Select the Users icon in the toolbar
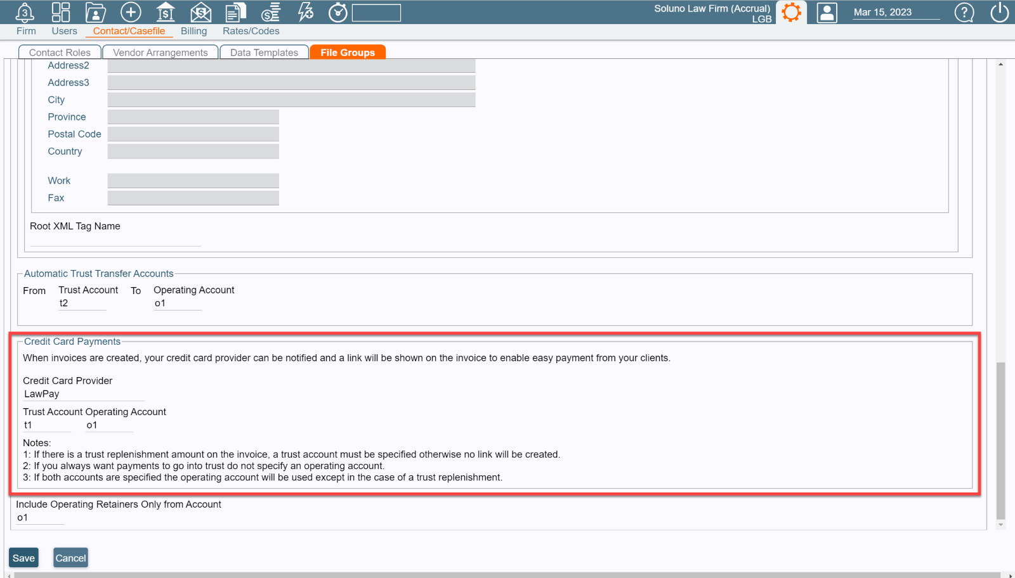This screenshot has width=1015, height=578. (x=61, y=12)
